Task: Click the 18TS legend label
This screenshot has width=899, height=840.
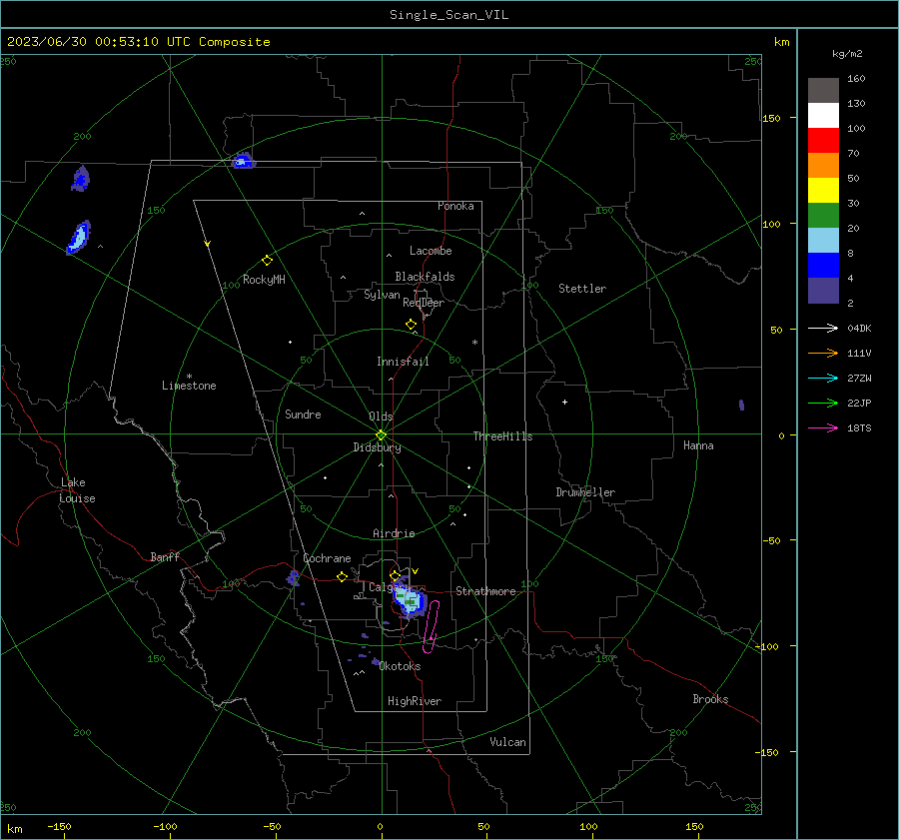Action: click(859, 427)
